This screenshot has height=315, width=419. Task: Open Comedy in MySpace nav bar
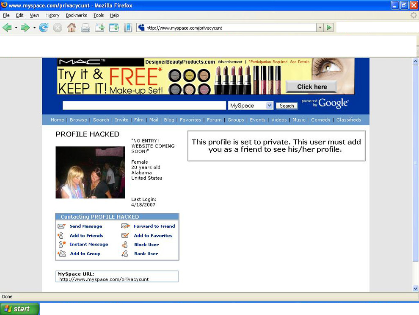321,120
